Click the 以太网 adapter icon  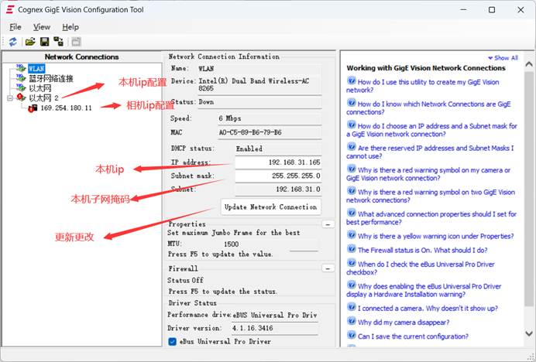point(21,87)
